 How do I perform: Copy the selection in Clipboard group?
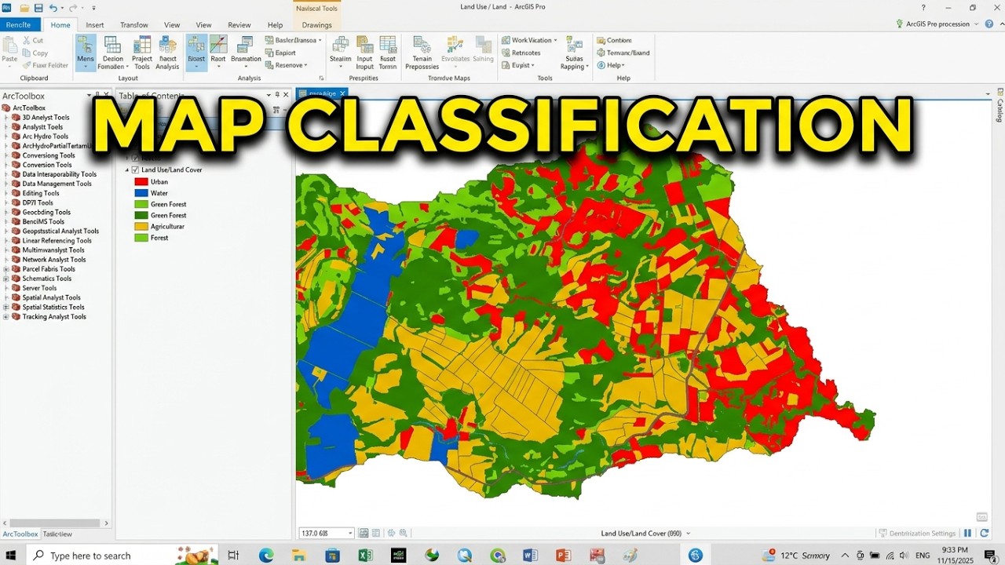[35, 53]
